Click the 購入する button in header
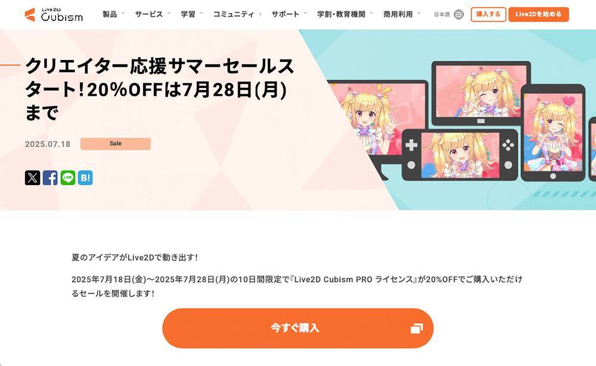This screenshot has width=596, height=366. pos(488,14)
